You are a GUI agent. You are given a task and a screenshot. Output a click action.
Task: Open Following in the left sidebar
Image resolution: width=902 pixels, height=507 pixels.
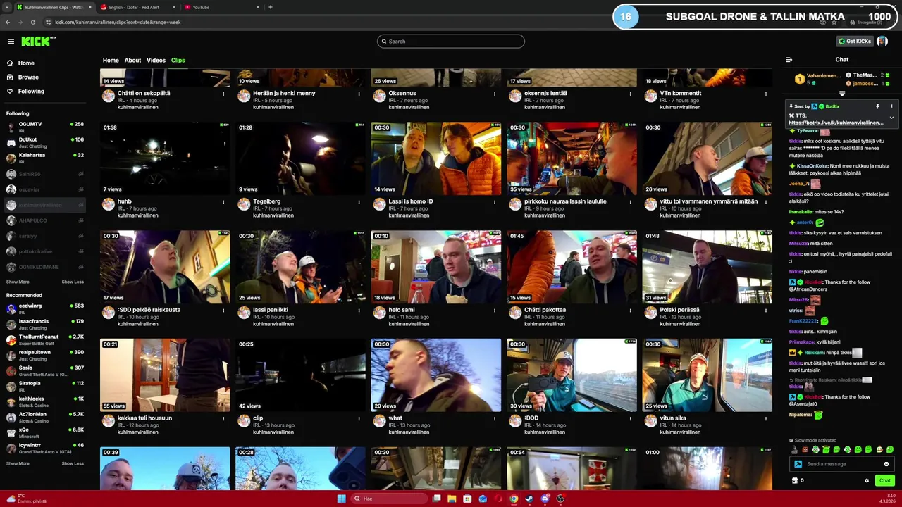[31, 92]
